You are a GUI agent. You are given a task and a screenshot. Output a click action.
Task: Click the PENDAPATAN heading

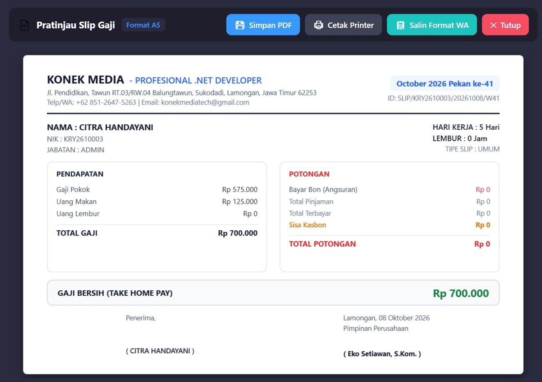click(x=80, y=174)
